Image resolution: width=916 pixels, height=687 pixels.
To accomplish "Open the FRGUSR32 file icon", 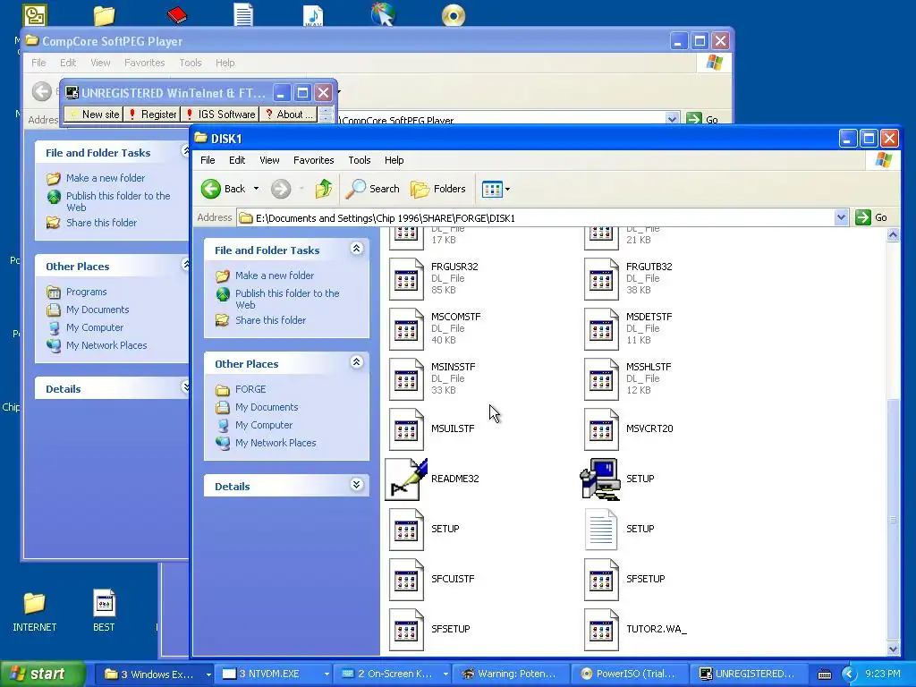I will point(406,279).
